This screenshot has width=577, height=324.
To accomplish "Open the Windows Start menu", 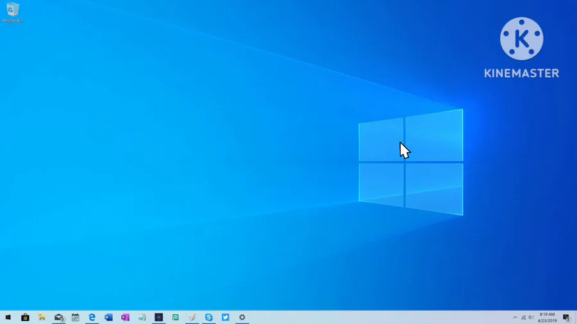I will tap(8, 318).
